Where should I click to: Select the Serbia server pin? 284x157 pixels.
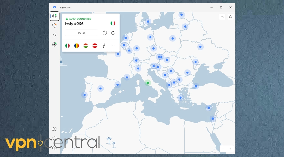pyautogui.click(x=171, y=71)
